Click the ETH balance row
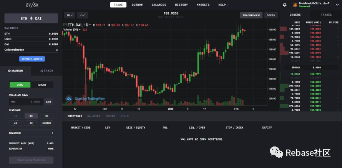Viewport: 342px width, 168px height. point(31,33)
